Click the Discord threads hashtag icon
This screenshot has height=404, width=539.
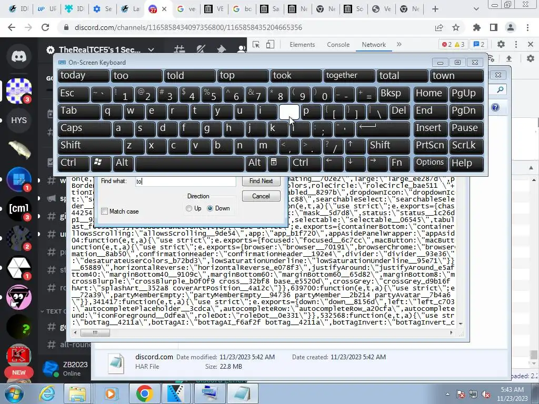(x=179, y=50)
